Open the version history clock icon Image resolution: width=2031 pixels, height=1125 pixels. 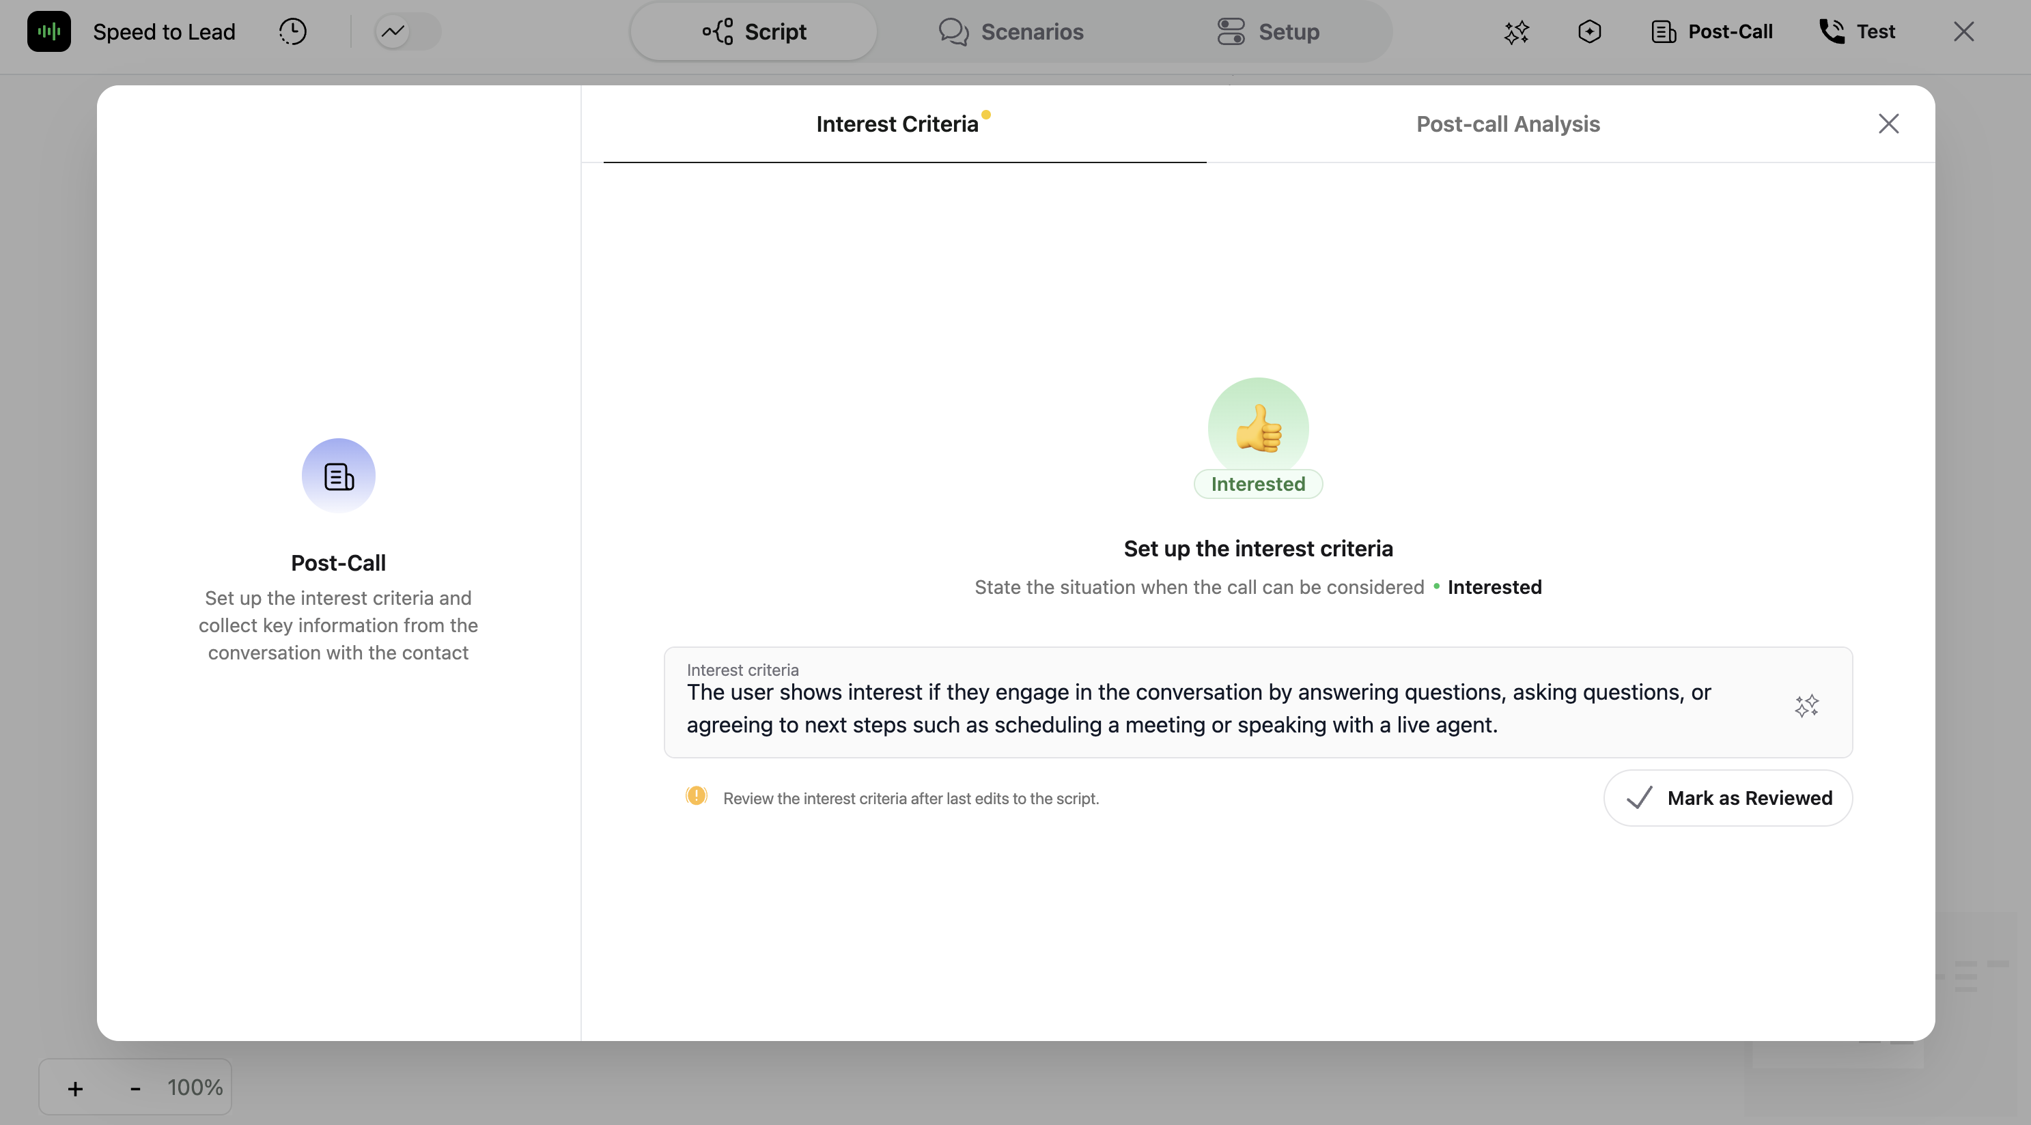pyautogui.click(x=292, y=31)
